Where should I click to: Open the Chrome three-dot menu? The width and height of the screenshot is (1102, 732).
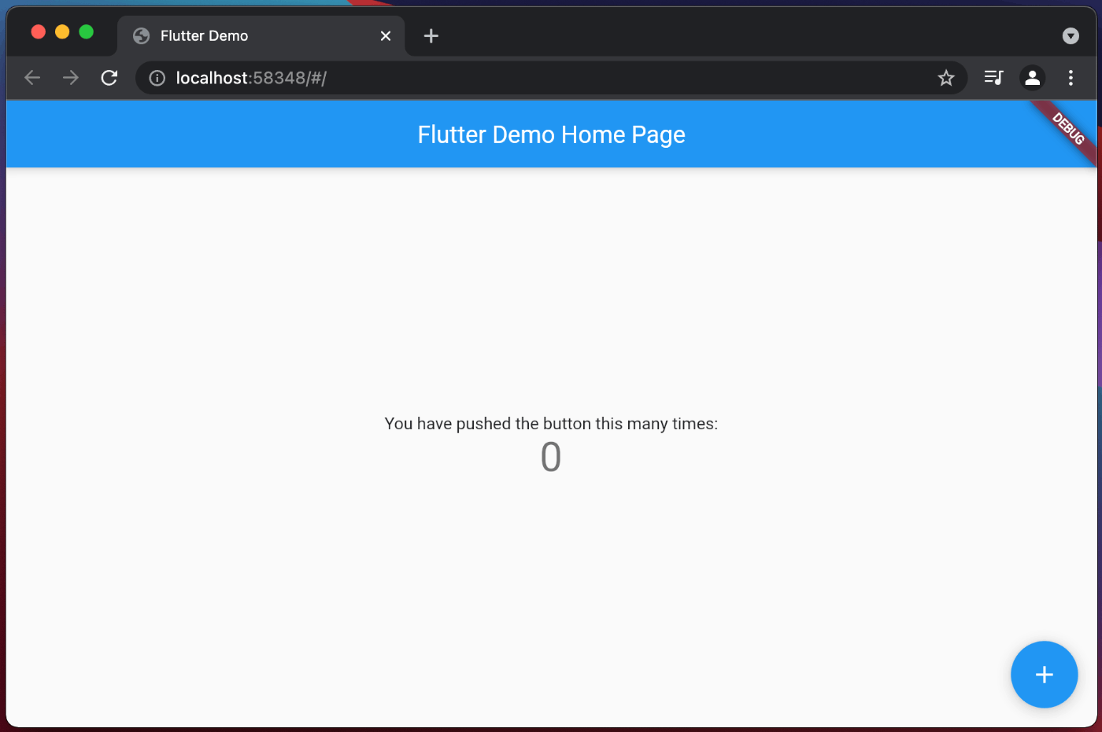pos(1071,78)
